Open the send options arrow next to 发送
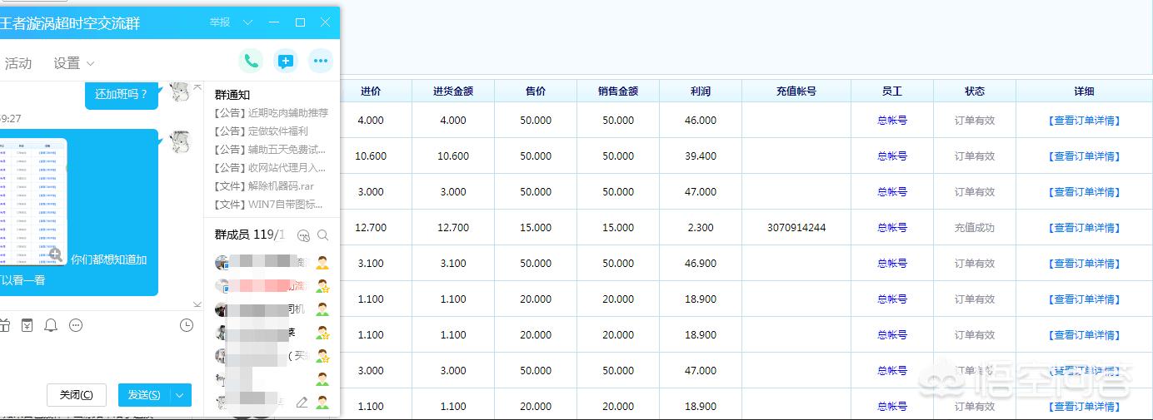 (181, 395)
